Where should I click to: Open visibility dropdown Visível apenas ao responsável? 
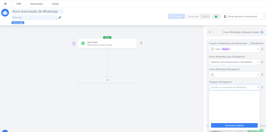(x=244, y=16)
